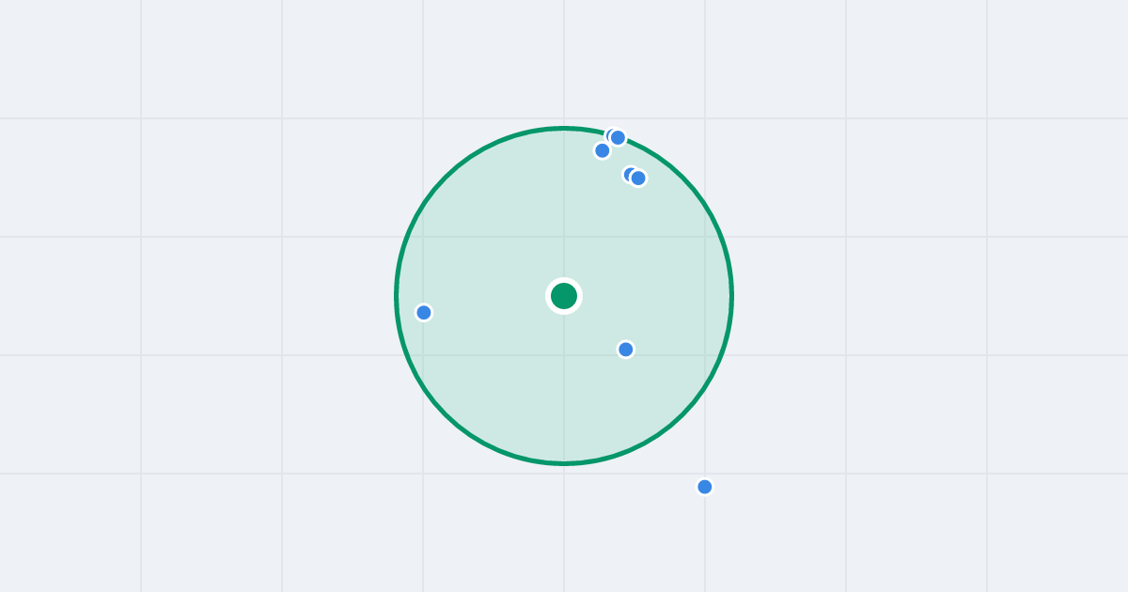Click the partially hidden dot on the circle's top border
The width and height of the screenshot is (1128, 592).
[x=609, y=135]
